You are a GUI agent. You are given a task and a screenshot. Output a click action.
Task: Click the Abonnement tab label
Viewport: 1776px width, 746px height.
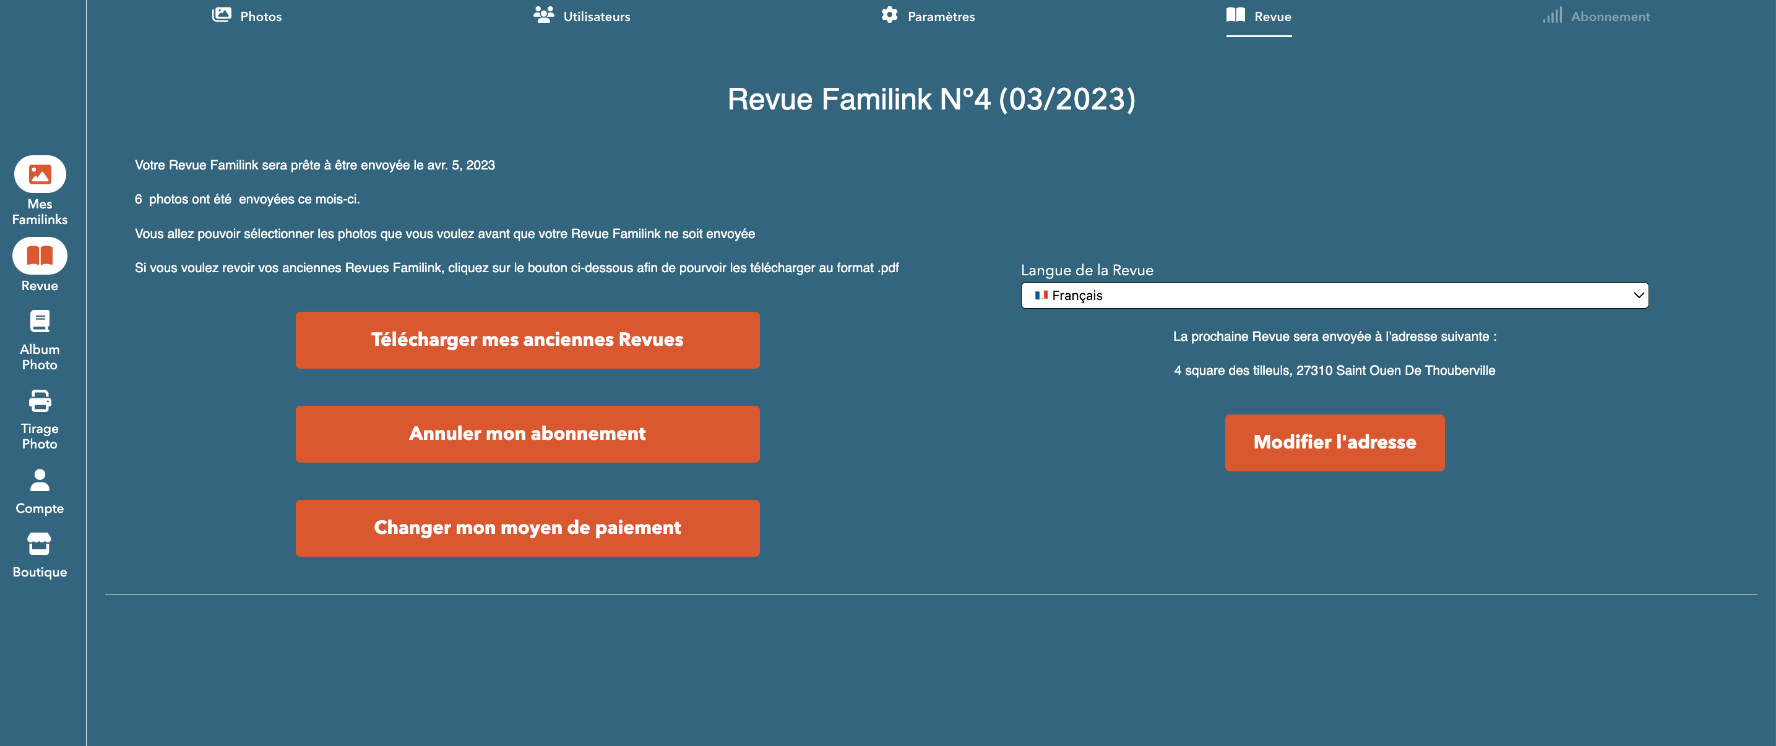pos(1610,17)
